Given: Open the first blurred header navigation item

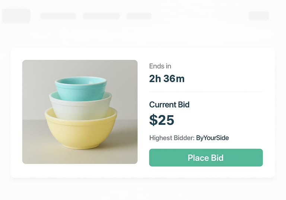Looking at the screenshot, I should [58, 16].
